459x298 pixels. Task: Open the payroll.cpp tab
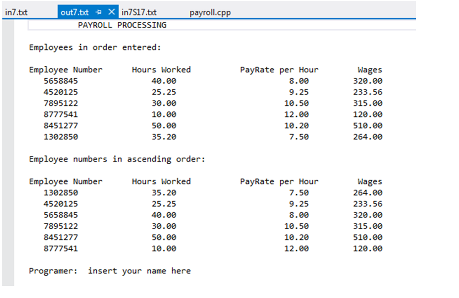[x=210, y=12]
